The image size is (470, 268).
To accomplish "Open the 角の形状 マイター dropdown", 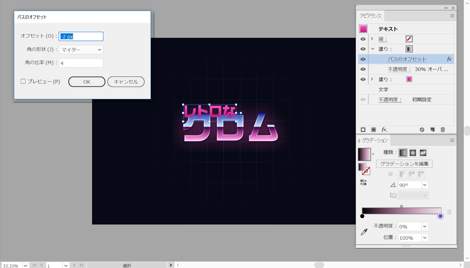I will [81, 50].
